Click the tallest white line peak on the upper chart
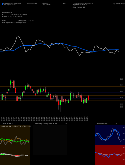Screen dimensions: 125x165 pos(17,36)
